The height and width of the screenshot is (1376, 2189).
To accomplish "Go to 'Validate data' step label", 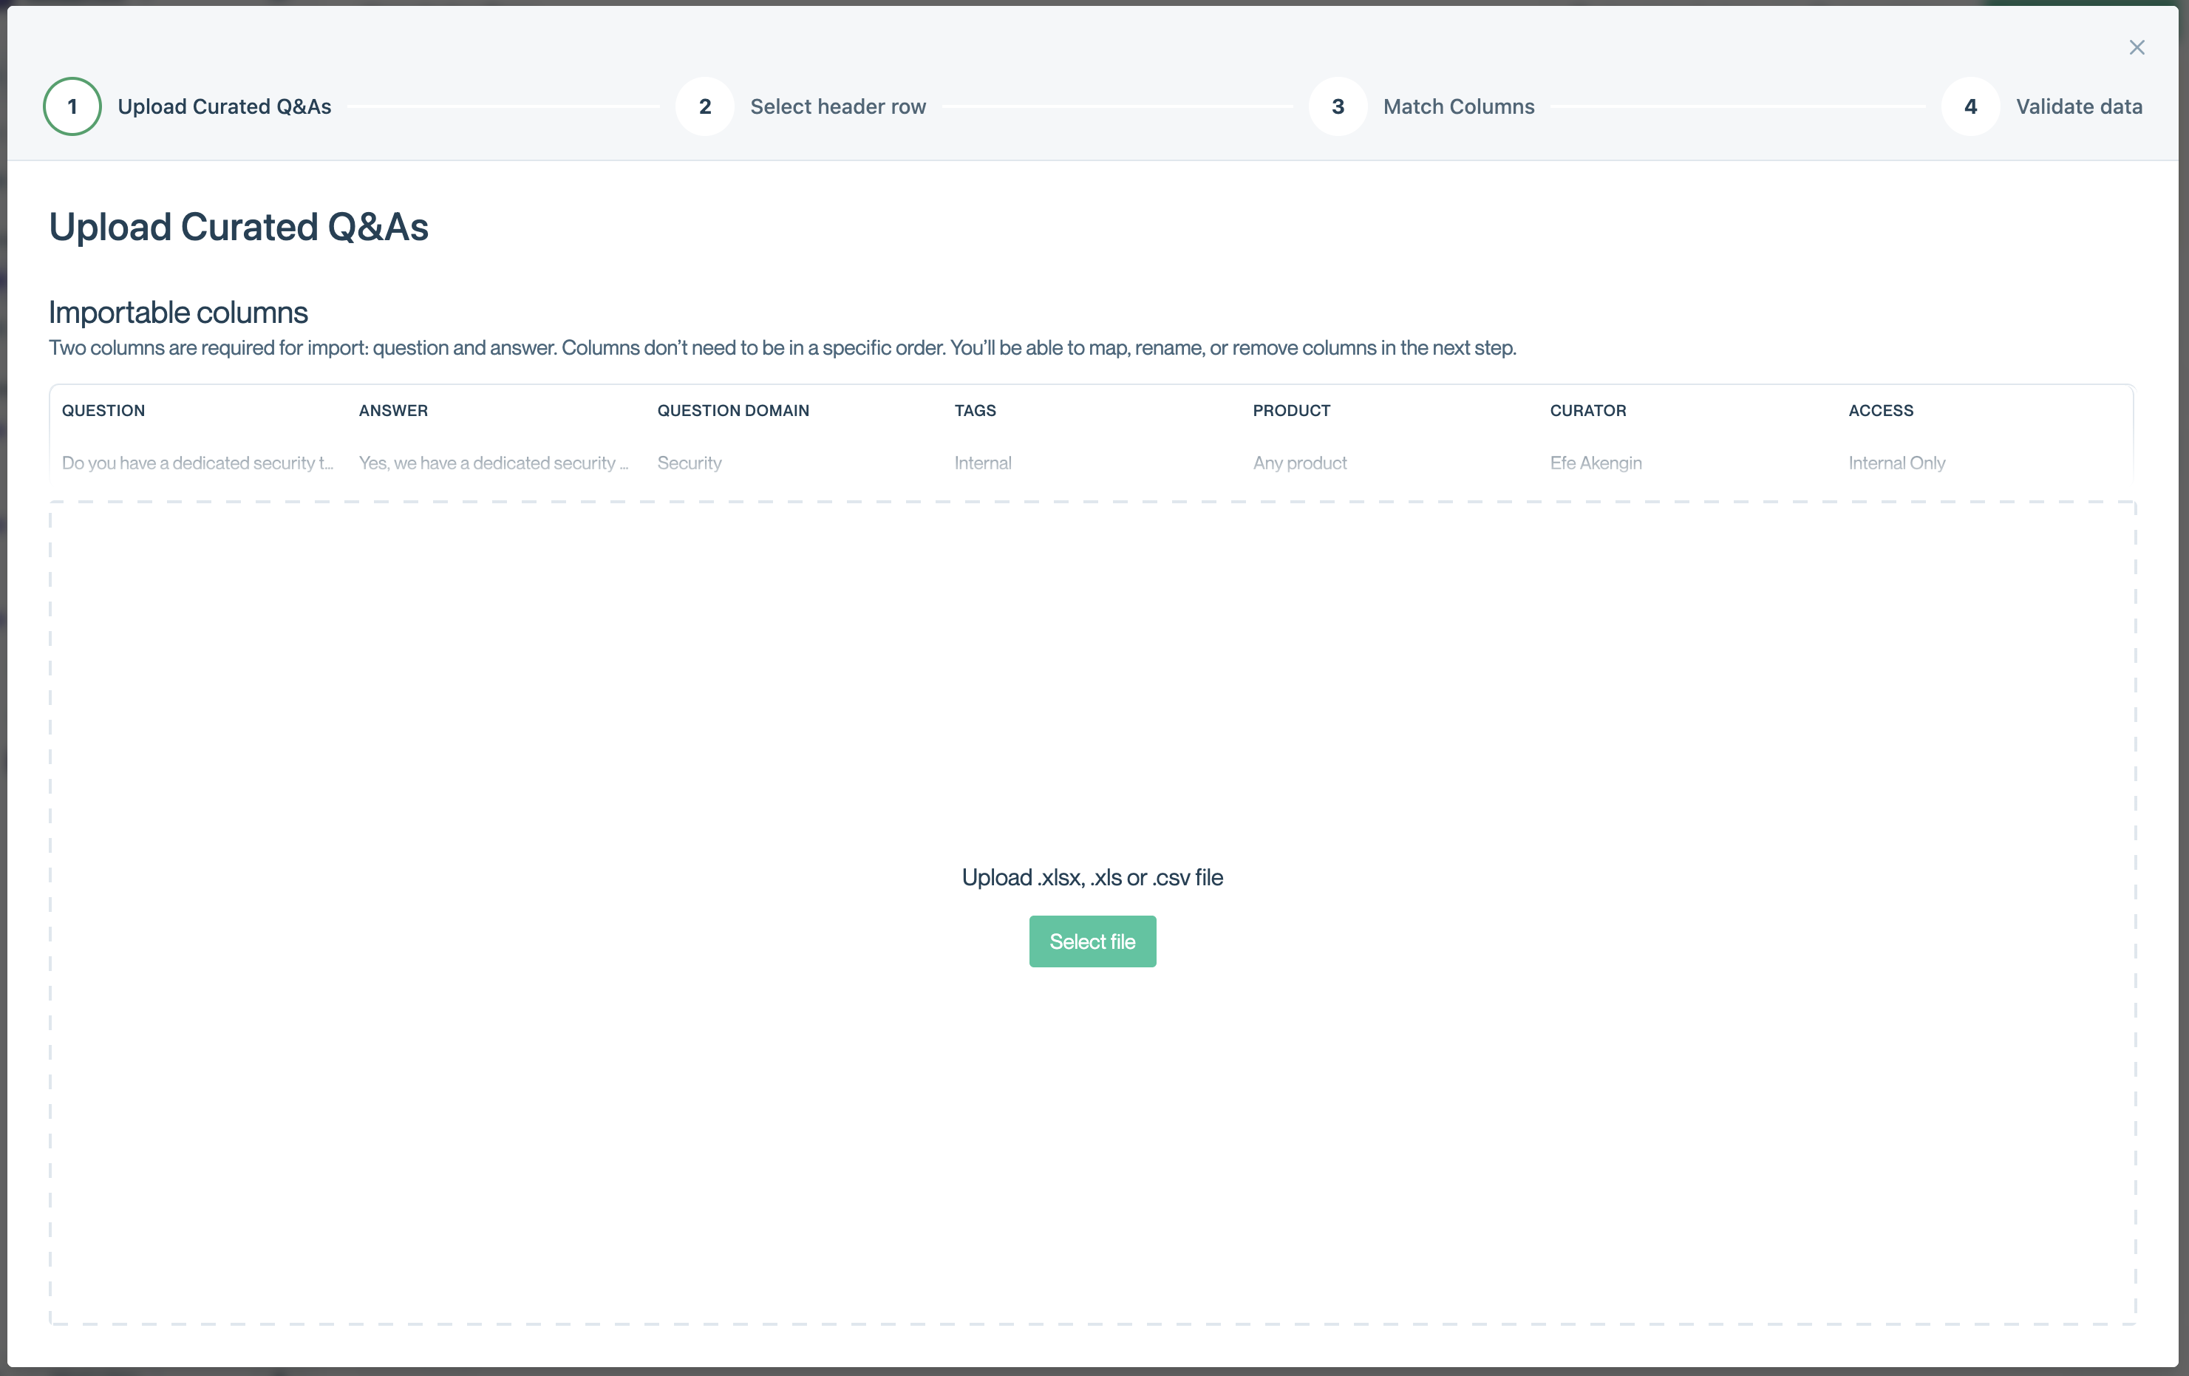I will [x=2078, y=106].
